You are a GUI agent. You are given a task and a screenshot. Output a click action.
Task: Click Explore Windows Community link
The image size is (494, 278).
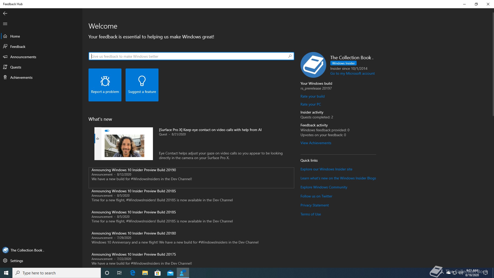tap(324, 187)
